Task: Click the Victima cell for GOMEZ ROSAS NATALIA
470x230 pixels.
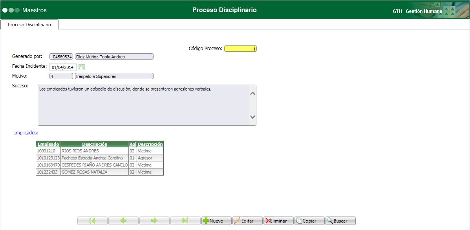Action: (x=150, y=172)
